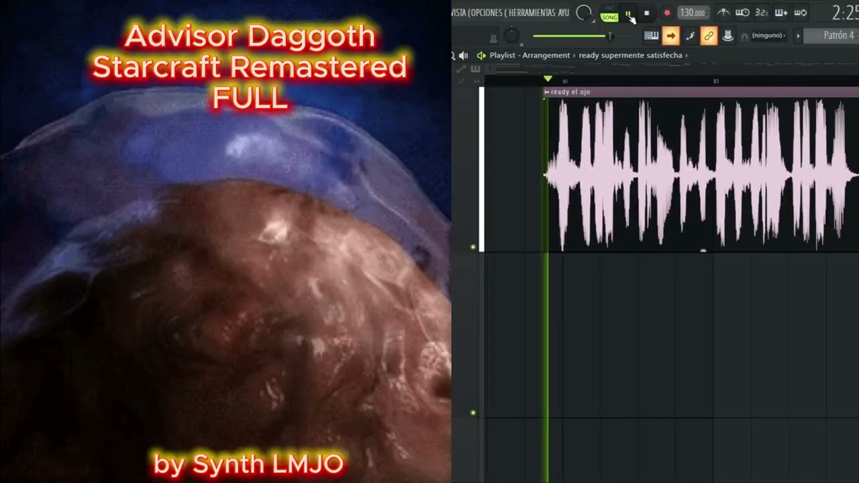Click the time display showing 2:25
The width and height of the screenshot is (859, 483).
click(x=845, y=13)
